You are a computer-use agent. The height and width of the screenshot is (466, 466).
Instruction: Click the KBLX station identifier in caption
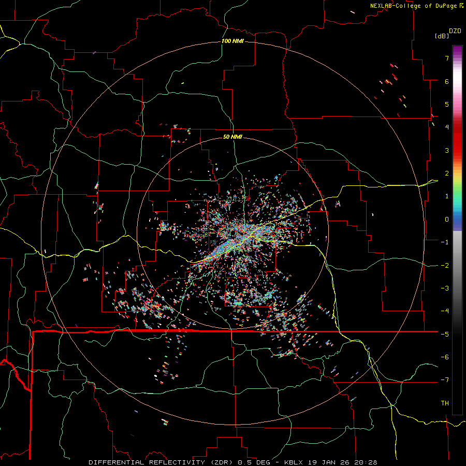point(294,462)
